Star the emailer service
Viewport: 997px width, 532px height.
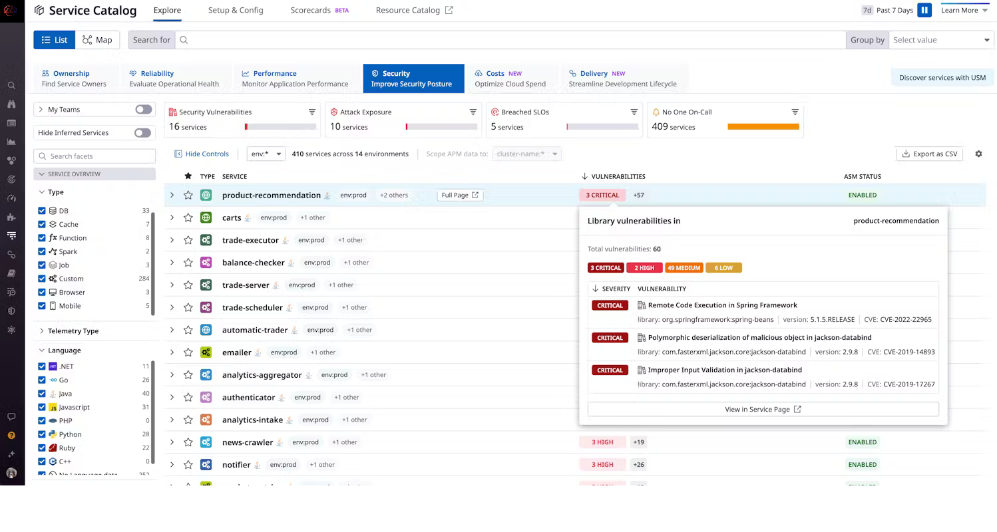click(x=188, y=352)
